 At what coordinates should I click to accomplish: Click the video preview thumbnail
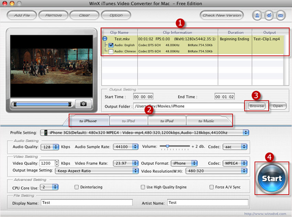[x=51, y=66]
